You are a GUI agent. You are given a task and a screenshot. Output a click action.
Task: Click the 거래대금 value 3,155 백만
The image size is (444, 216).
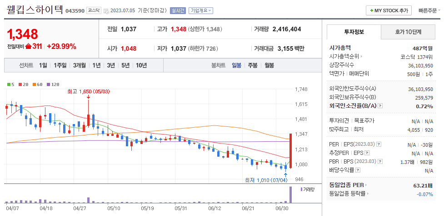click(291, 48)
